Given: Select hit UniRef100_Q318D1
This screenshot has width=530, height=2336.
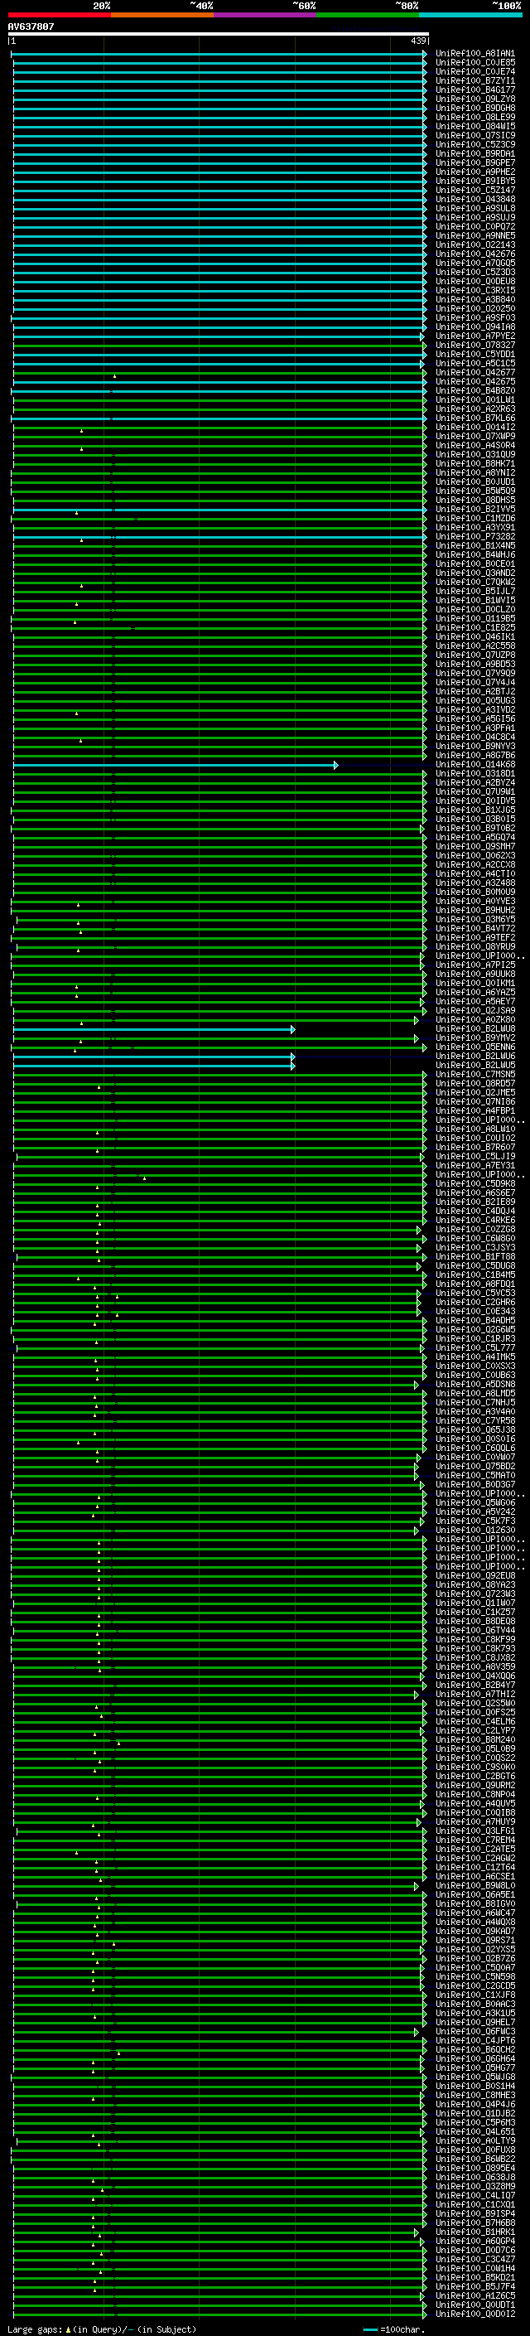Looking at the screenshot, I should (475, 773).
